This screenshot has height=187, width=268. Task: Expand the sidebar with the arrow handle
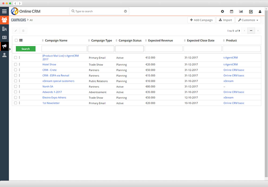pyautogui.click(x=10, y=49)
